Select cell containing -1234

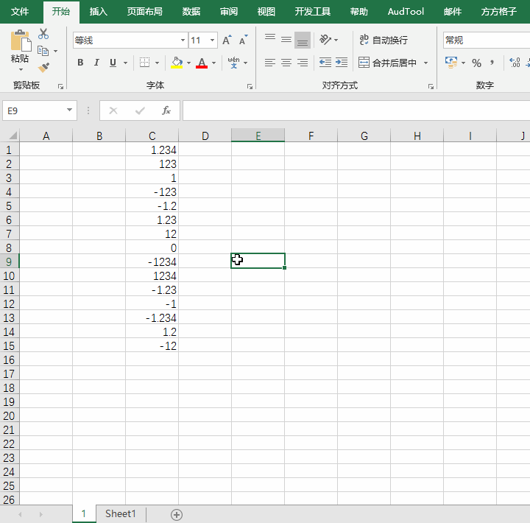click(152, 261)
